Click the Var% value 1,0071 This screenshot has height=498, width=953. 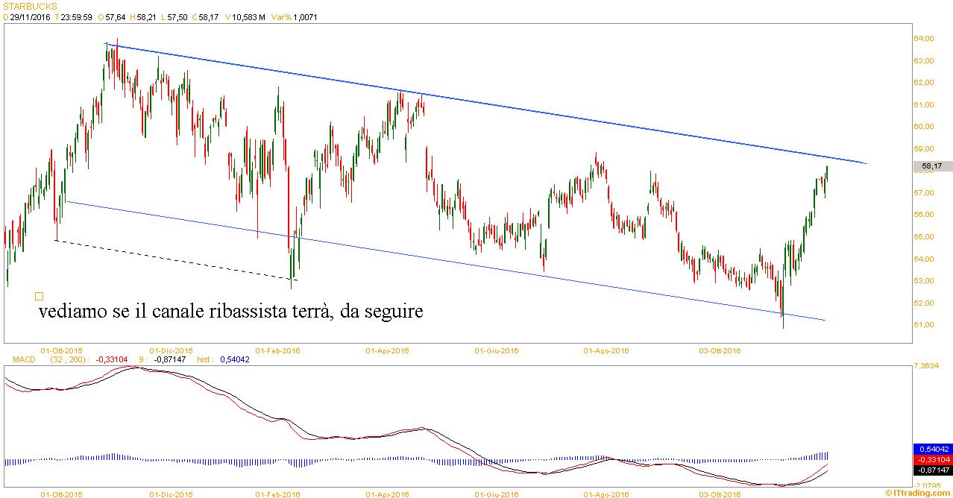[305, 17]
